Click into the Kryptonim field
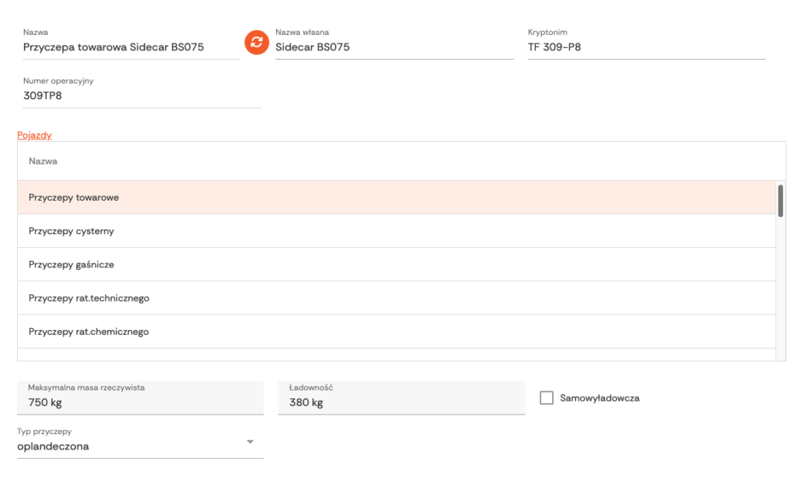This screenshot has height=482, width=794. click(646, 47)
